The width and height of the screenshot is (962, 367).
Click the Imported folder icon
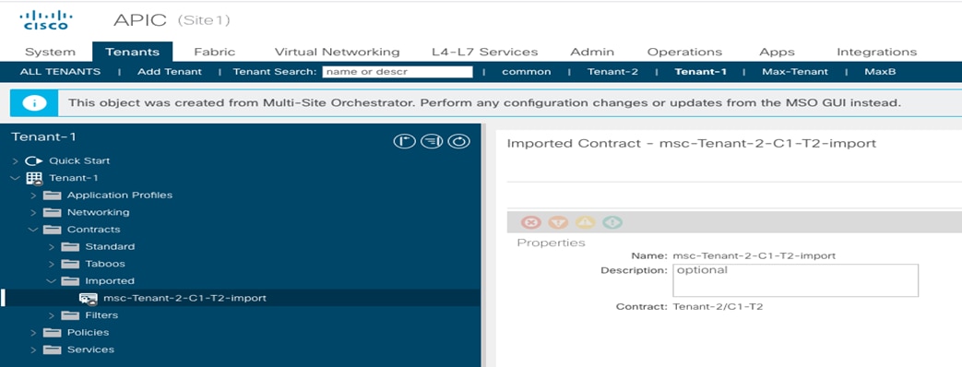pyautogui.click(x=70, y=281)
